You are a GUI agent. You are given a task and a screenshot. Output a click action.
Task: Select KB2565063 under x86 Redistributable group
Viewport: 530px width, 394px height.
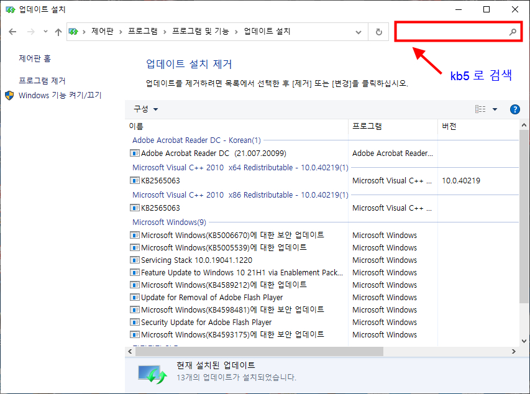(160, 208)
